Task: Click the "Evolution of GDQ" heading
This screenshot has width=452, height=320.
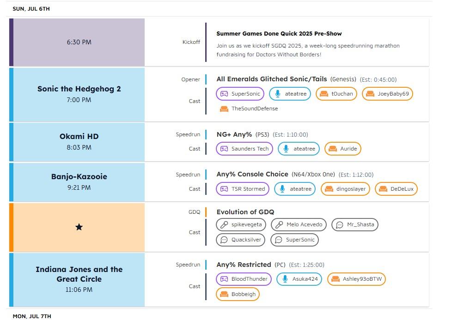Action: 245,212
